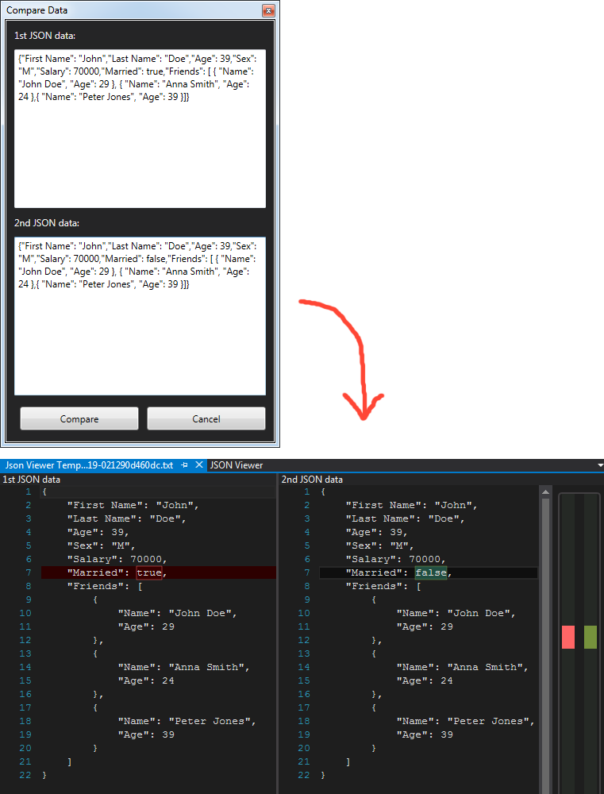This screenshot has width=604, height=794.
Task: Click the green marker in the diff overview
Action: (x=591, y=637)
